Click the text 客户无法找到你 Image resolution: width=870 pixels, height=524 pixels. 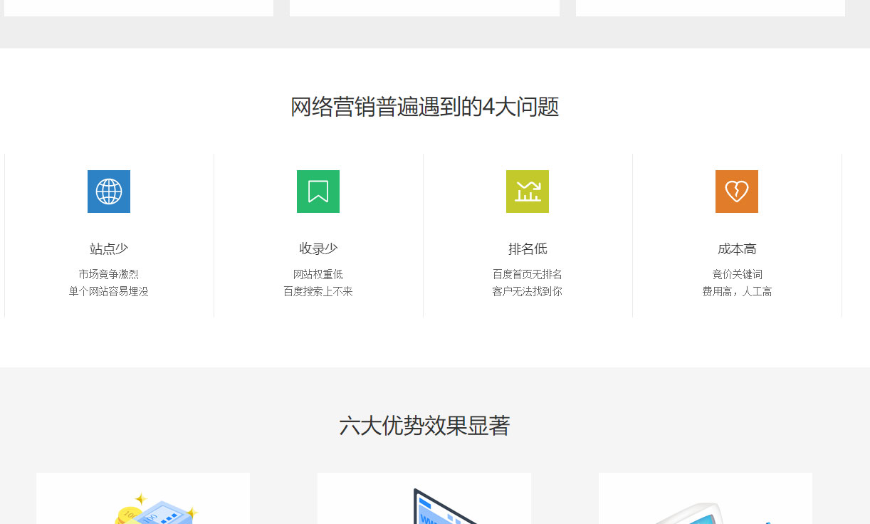pyautogui.click(x=528, y=291)
